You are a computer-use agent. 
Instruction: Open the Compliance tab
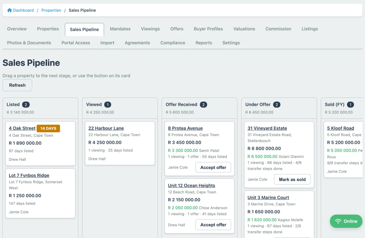click(173, 43)
